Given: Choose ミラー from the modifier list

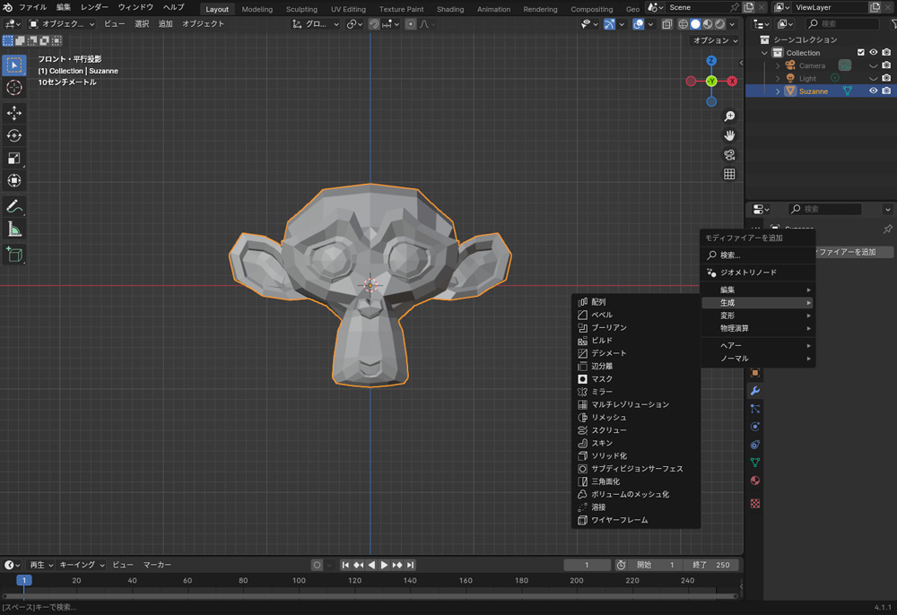Looking at the screenshot, I should [602, 392].
